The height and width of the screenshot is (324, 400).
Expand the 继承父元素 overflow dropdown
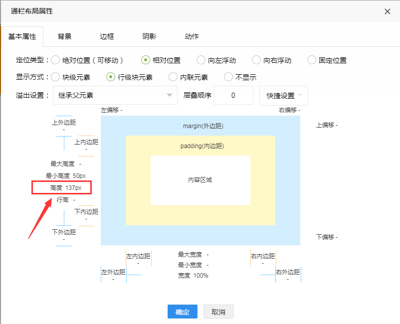tap(115, 95)
